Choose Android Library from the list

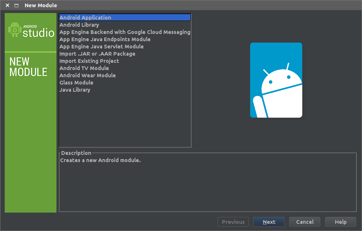(x=79, y=25)
